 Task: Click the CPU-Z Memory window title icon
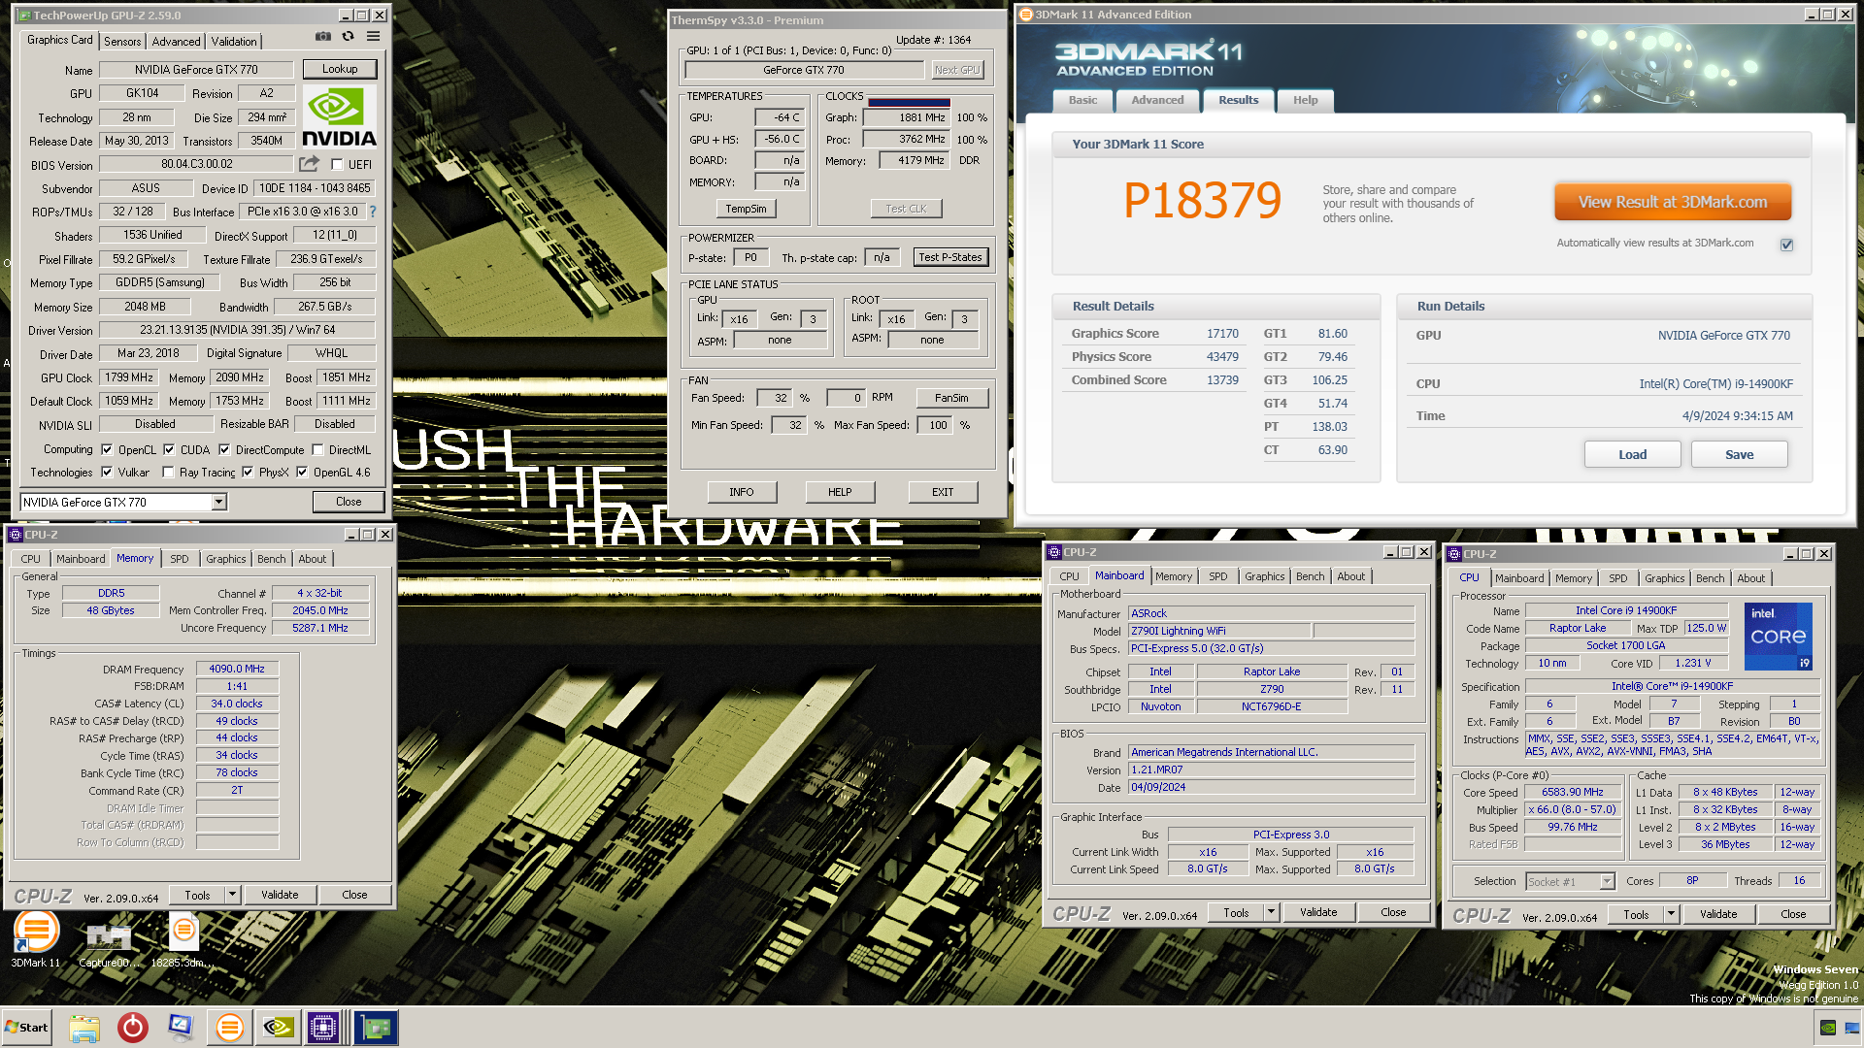pyautogui.click(x=16, y=535)
